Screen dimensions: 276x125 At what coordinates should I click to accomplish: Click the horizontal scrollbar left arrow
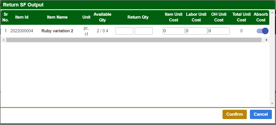pos(3,40)
